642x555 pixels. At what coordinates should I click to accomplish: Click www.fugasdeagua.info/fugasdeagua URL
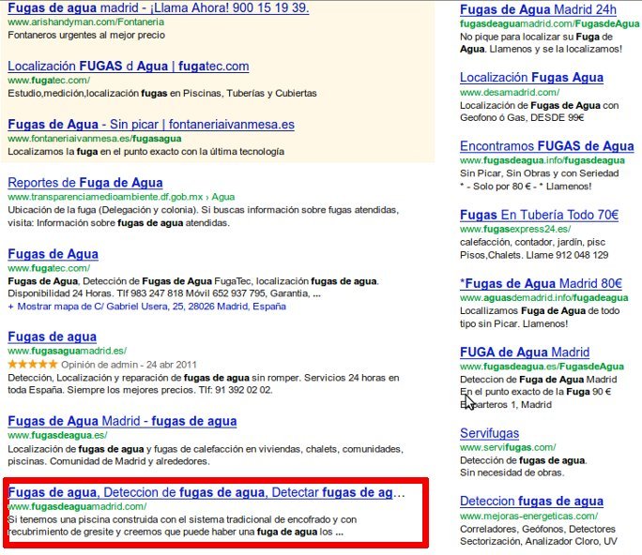tap(543, 160)
